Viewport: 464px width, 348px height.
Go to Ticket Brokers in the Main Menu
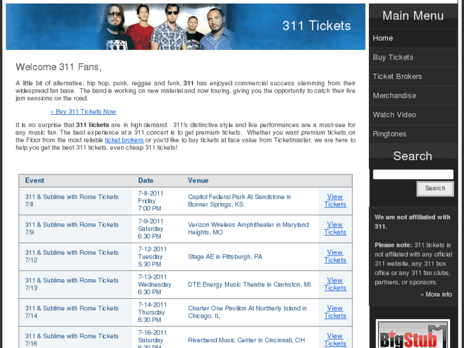[x=413, y=77]
